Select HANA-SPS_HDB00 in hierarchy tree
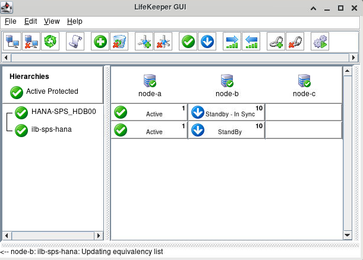 (x=64, y=112)
